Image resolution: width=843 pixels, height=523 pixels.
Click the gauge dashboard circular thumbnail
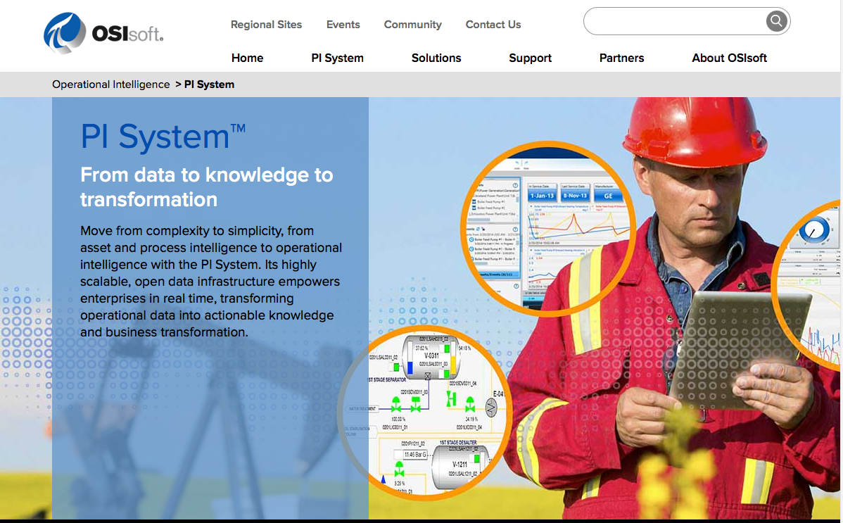(x=806, y=285)
